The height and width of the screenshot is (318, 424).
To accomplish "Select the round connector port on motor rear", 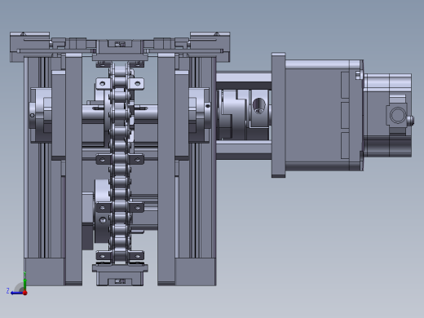I will click(x=398, y=115).
